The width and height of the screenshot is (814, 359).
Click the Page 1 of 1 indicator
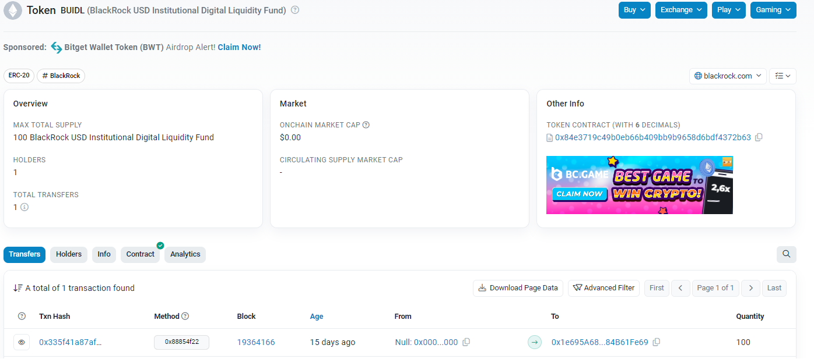point(715,288)
